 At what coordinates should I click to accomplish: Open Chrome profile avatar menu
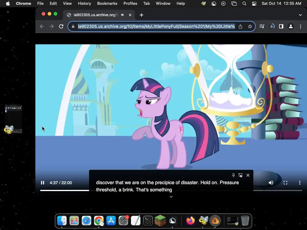(x=291, y=26)
